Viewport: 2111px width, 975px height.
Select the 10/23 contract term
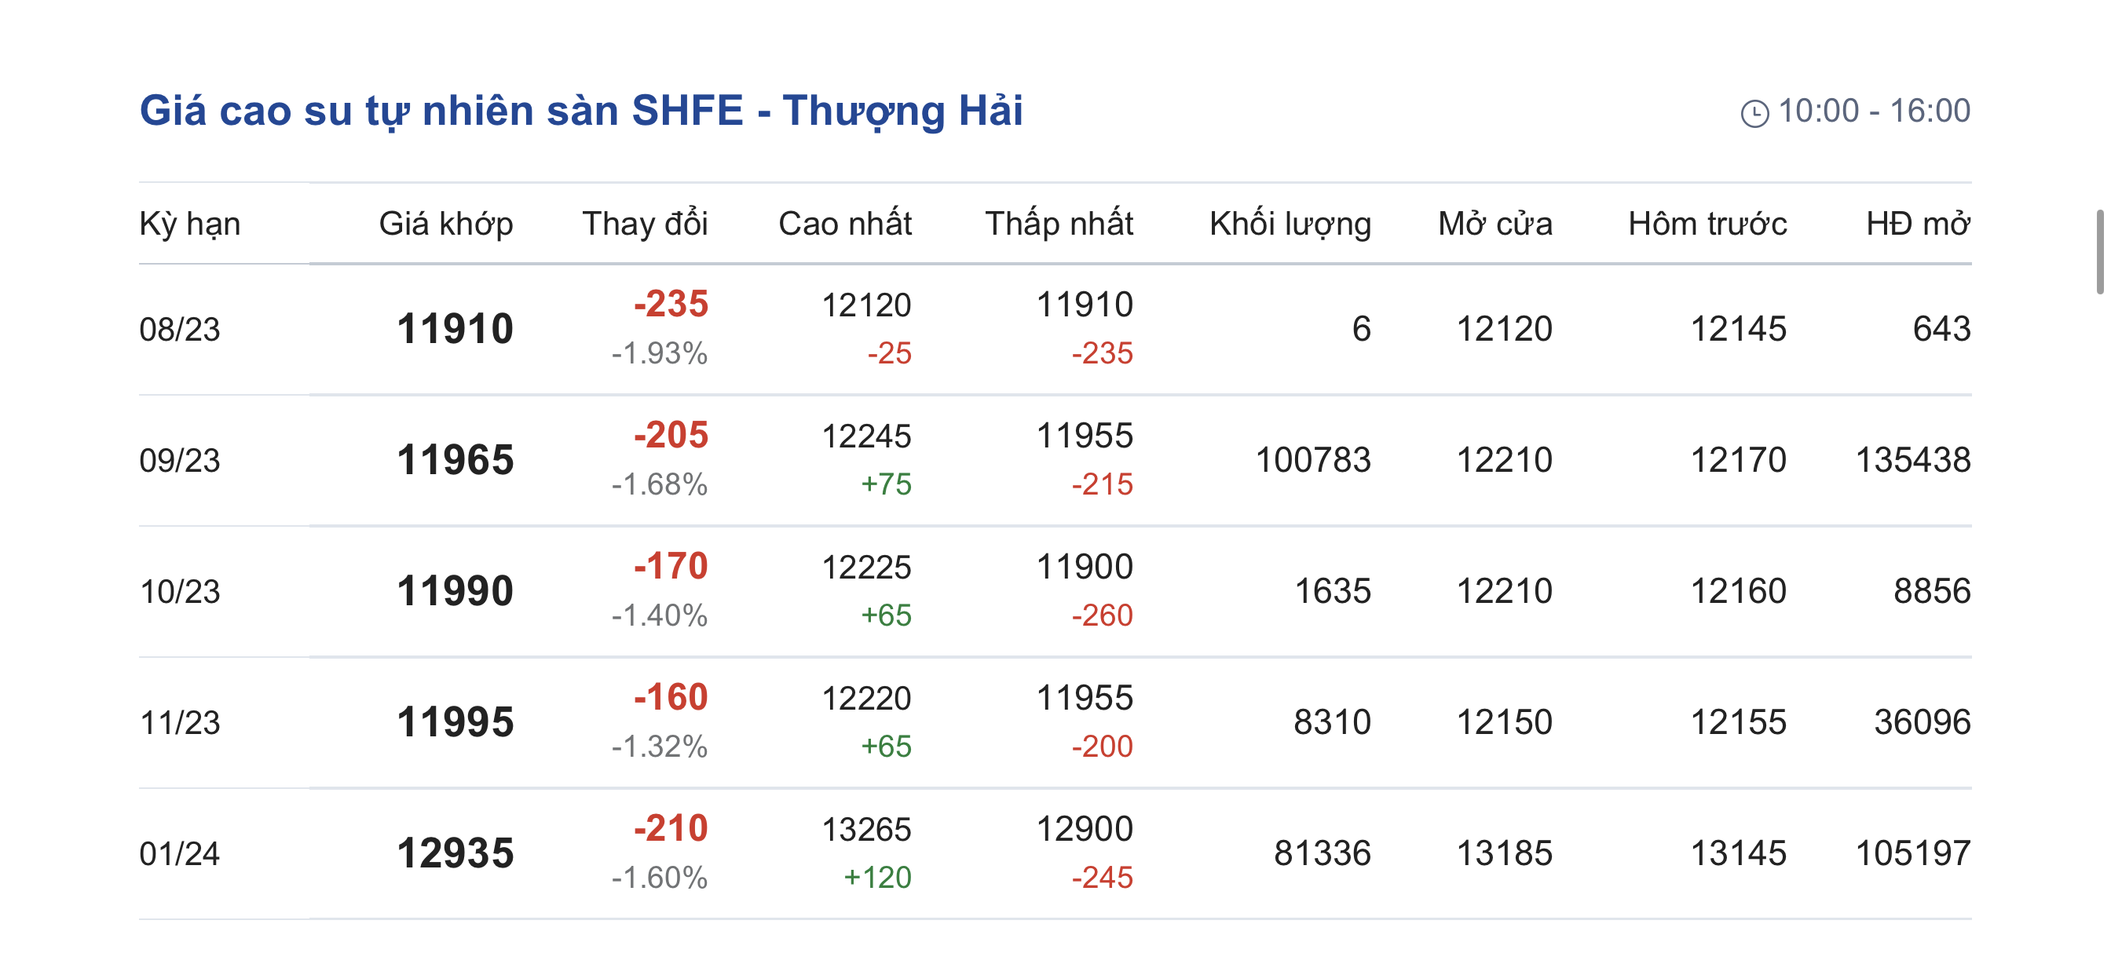click(181, 592)
